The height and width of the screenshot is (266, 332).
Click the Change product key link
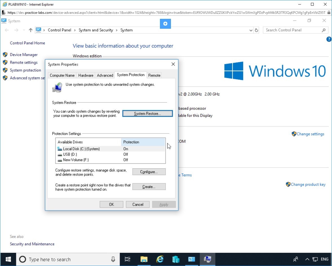click(308, 184)
